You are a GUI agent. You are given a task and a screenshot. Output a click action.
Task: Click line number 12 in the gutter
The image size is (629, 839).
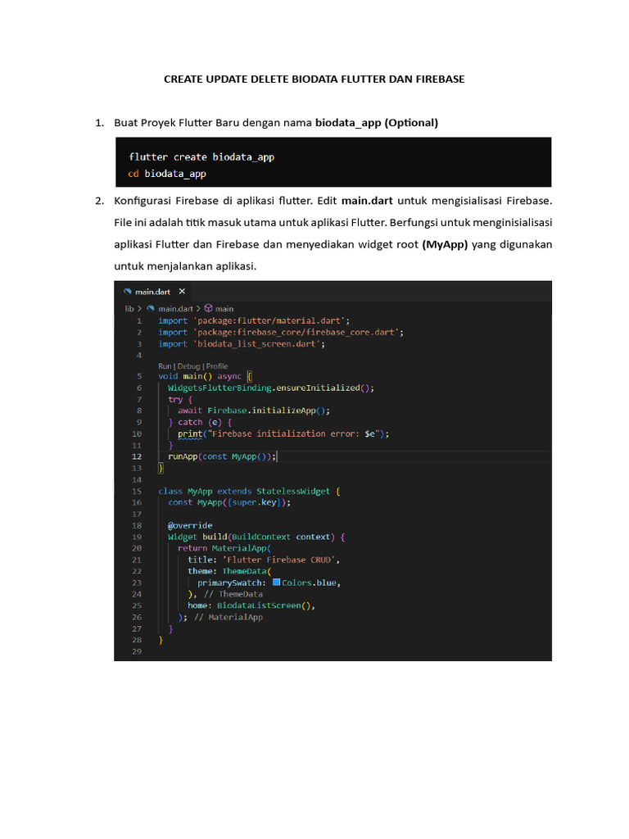[137, 456]
